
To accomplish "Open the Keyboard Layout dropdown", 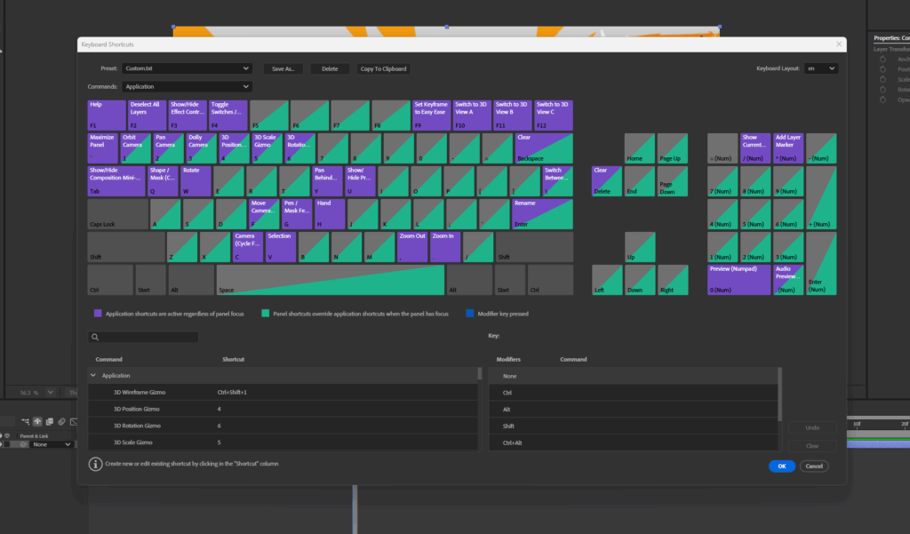I will pyautogui.click(x=821, y=68).
